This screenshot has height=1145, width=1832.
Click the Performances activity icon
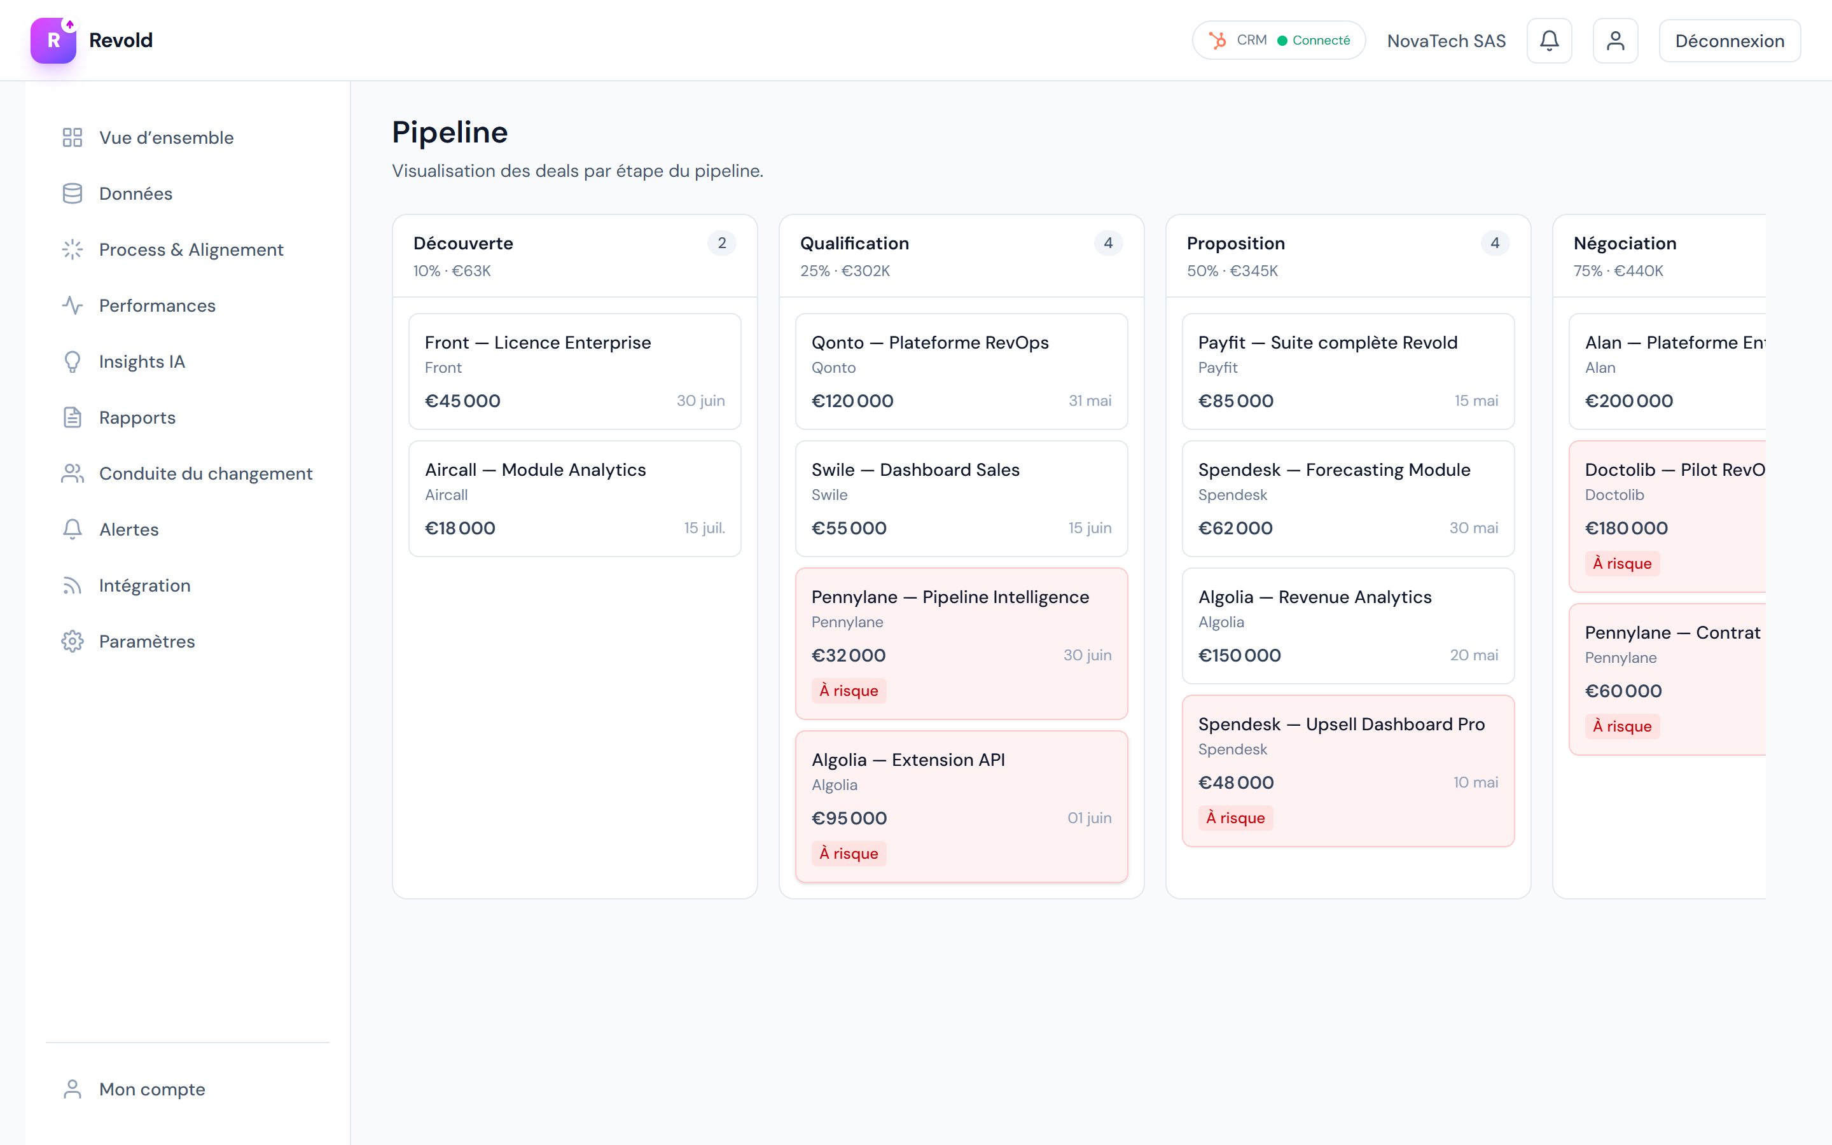[72, 306]
